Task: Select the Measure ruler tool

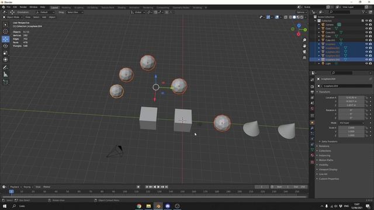Action: [5, 75]
